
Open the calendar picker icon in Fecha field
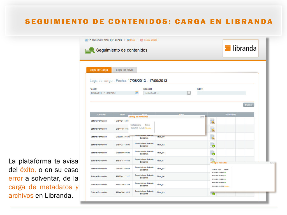click(137, 93)
